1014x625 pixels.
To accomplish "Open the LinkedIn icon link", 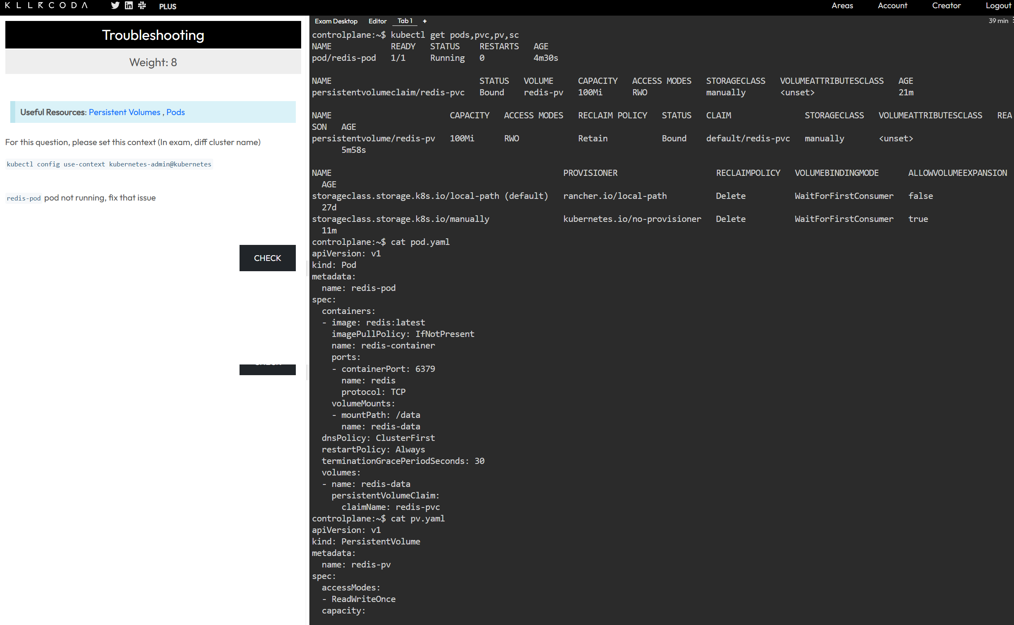I will [x=129, y=5].
